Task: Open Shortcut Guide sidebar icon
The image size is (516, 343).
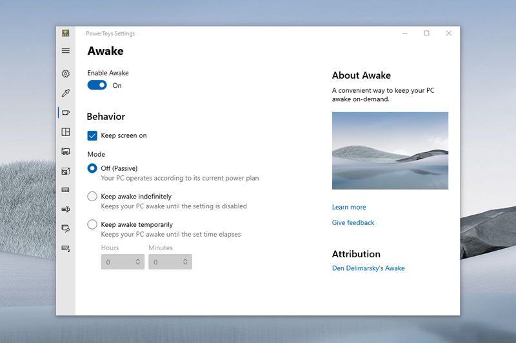Action: [65, 248]
